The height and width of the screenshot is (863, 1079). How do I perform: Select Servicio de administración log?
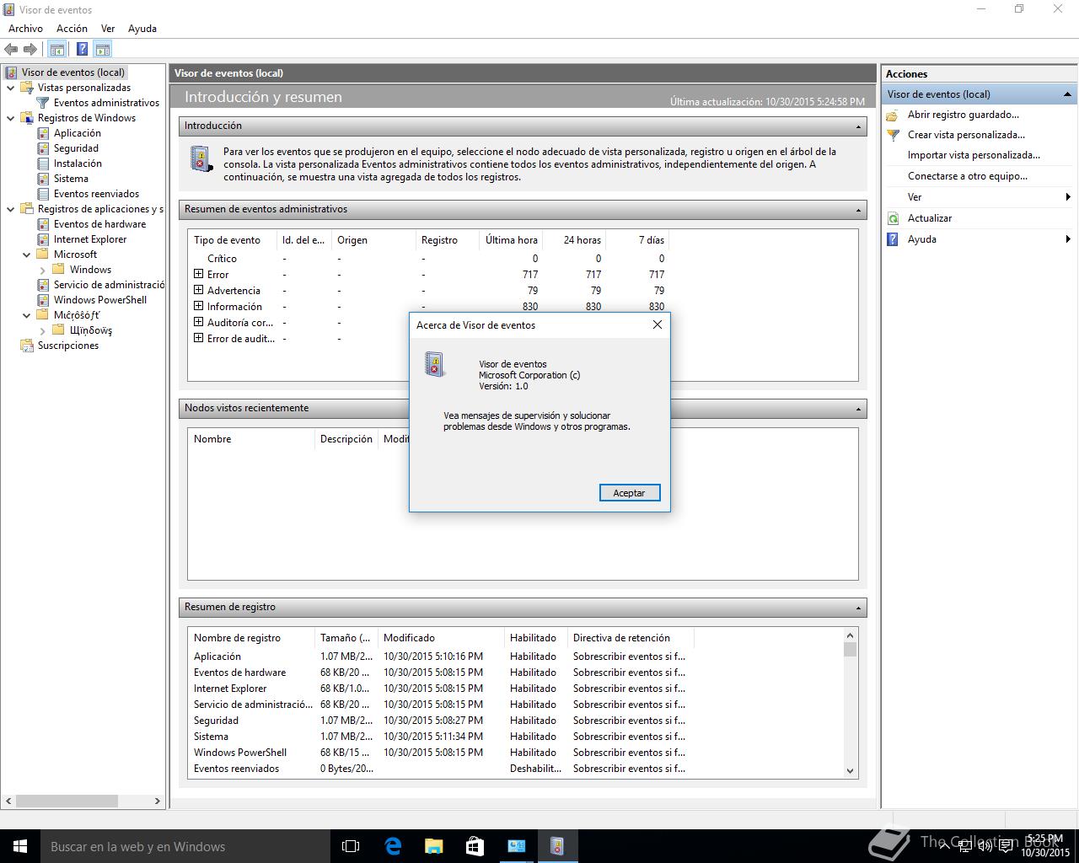pyautogui.click(x=109, y=285)
